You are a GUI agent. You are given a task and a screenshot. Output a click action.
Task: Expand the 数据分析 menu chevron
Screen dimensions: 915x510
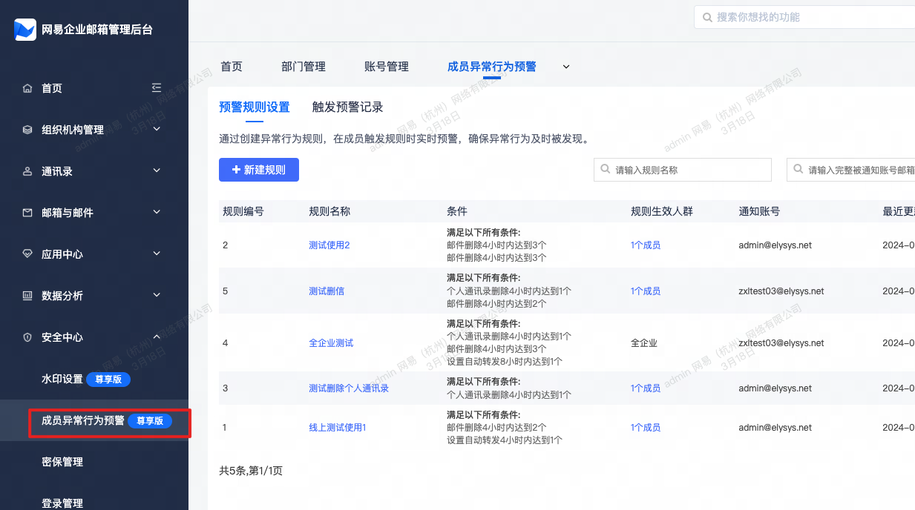pos(157,295)
